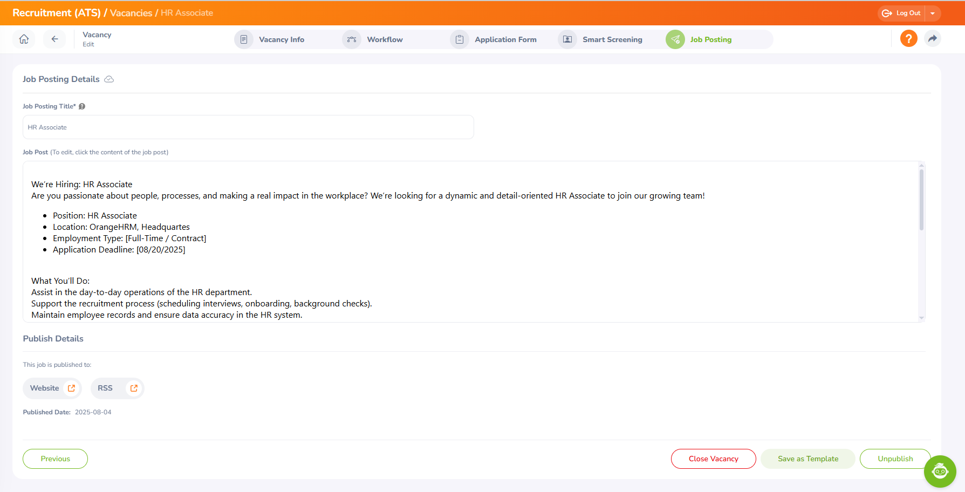Viewport: 965px width, 492px height.
Task: Switch to the Vacancy Info tab
Action: click(280, 39)
